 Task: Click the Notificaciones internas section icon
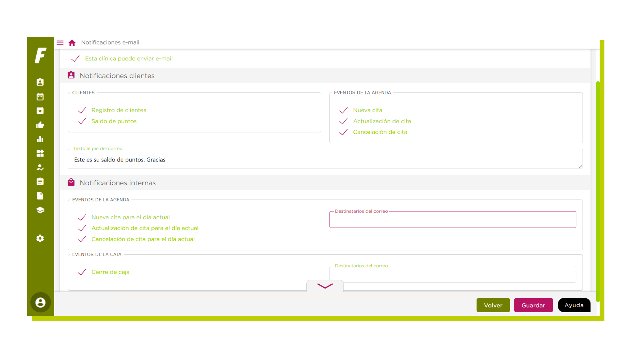[x=71, y=182]
